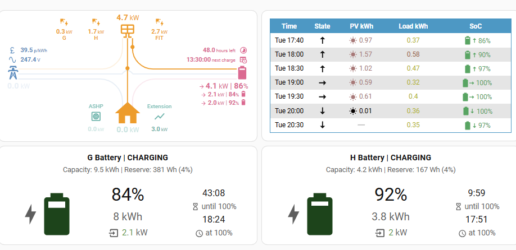Click the Extension chart line icon

(160, 117)
